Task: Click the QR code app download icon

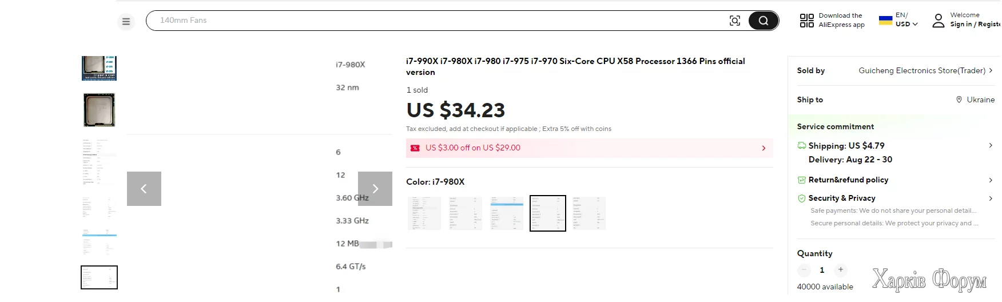Action: (806, 21)
